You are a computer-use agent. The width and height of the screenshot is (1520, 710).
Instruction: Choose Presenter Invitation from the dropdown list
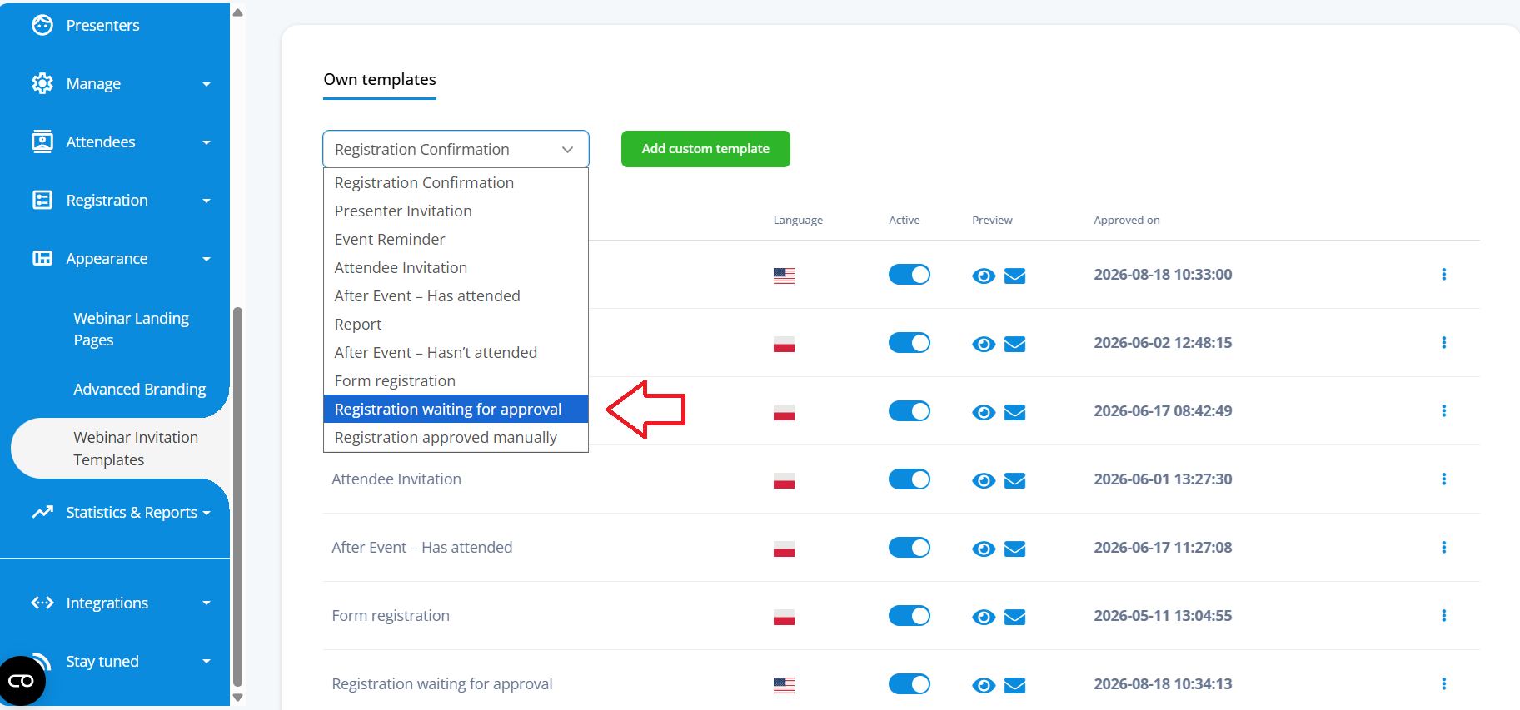(456, 211)
